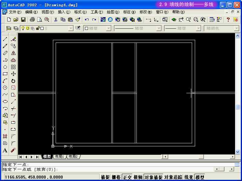Toggle 捕捉 snap mode in status bar

105,177
